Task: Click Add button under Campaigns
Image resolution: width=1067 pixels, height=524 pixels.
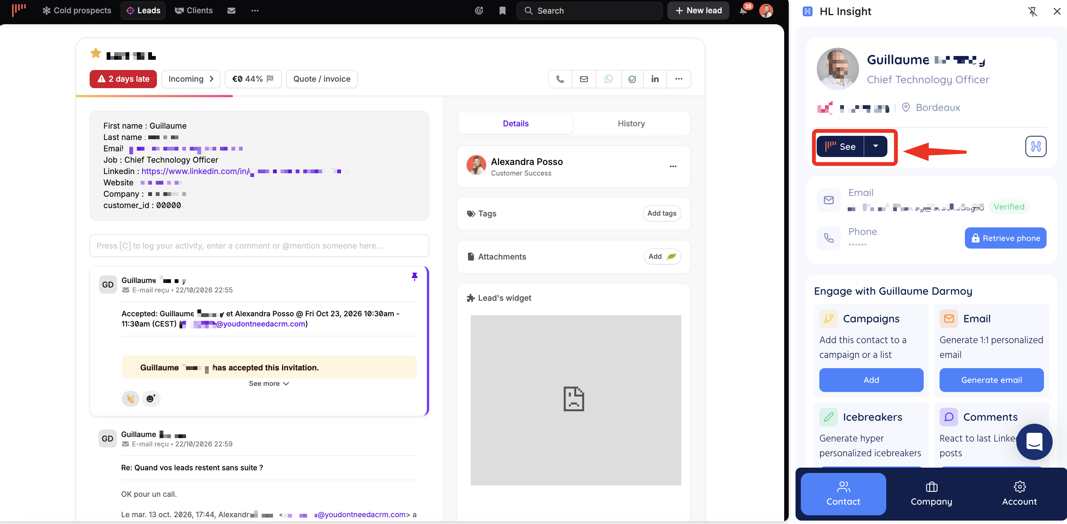Action: click(x=871, y=380)
